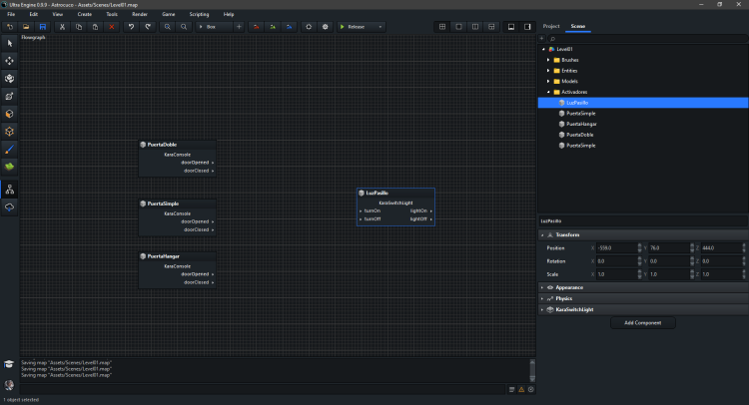Open the terrain tool with green icon
The width and height of the screenshot is (749, 405).
coord(10,165)
